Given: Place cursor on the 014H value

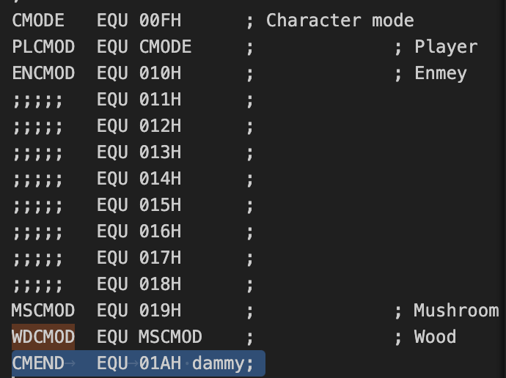Looking at the screenshot, I should [x=160, y=179].
